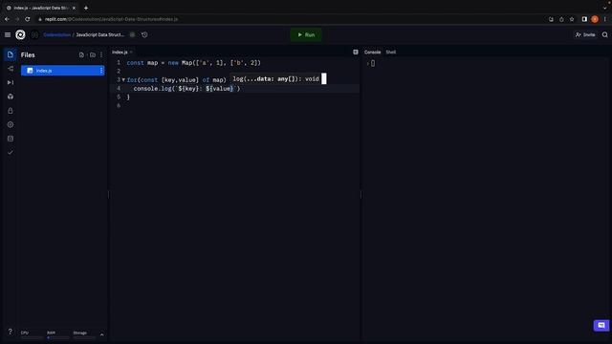The width and height of the screenshot is (612, 344).
Task: Open the Secrets lock sidebar icon
Action: click(11, 111)
